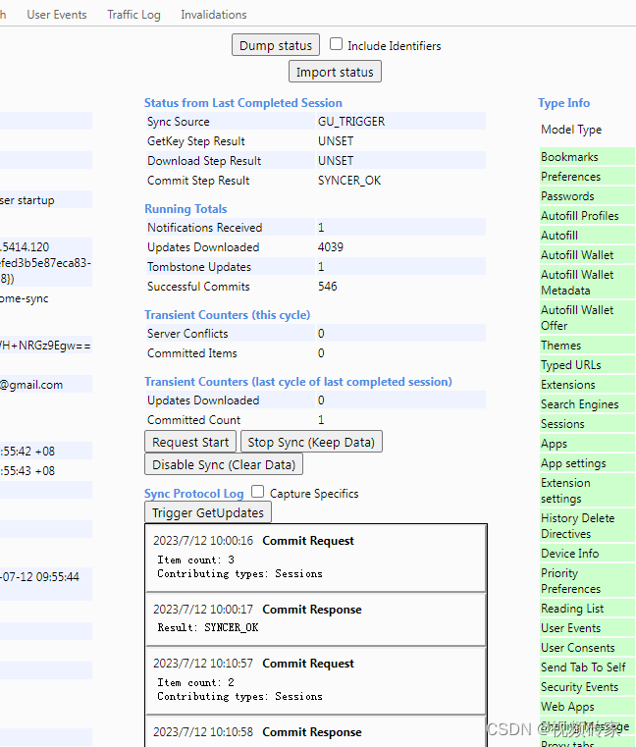Click the Model Type column header
Screen dimensions: 636x747
(571, 130)
